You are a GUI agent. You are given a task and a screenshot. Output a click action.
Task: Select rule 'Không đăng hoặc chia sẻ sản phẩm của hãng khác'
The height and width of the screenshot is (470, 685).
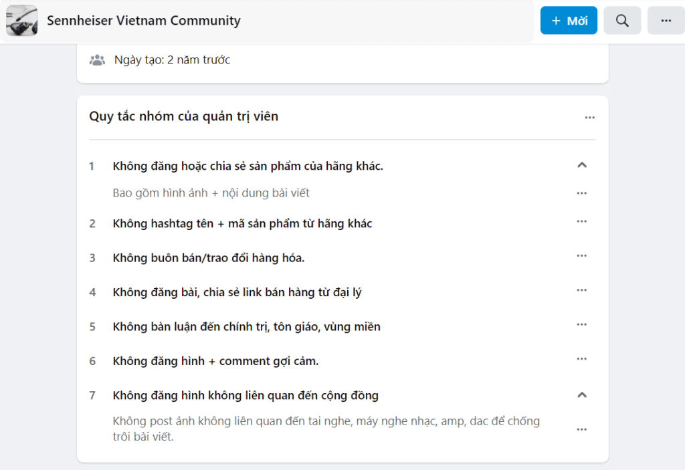(x=248, y=166)
